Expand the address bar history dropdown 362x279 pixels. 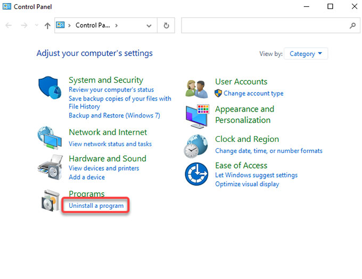click(x=149, y=26)
